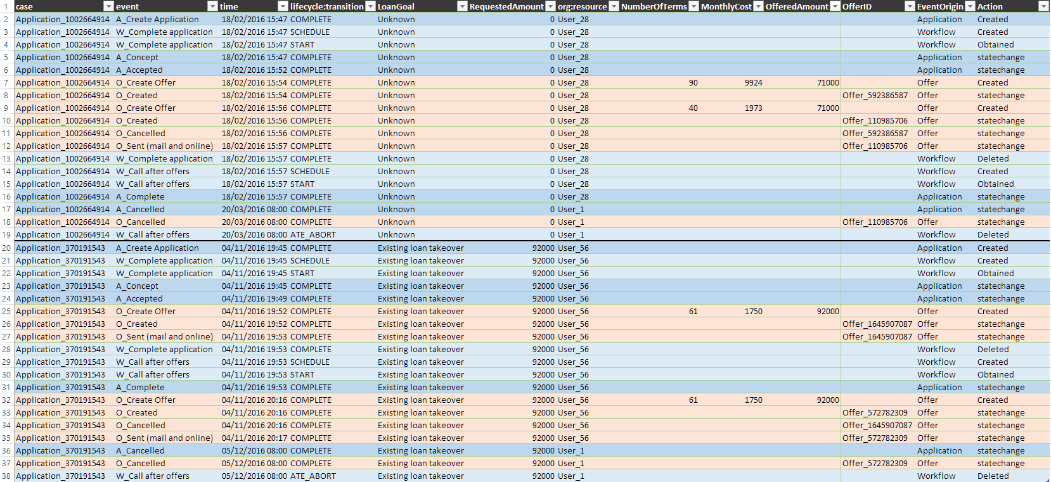Image resolution: width=1051 pixels, height=482 pixels.
Task: Select row 7 by its row number
Action: (6, 83)
